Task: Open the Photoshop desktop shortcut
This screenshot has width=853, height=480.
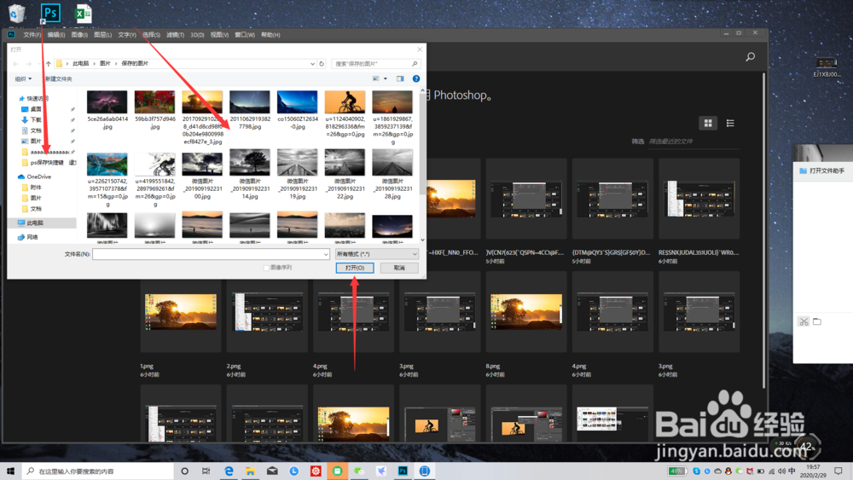Action: point(50,13)
